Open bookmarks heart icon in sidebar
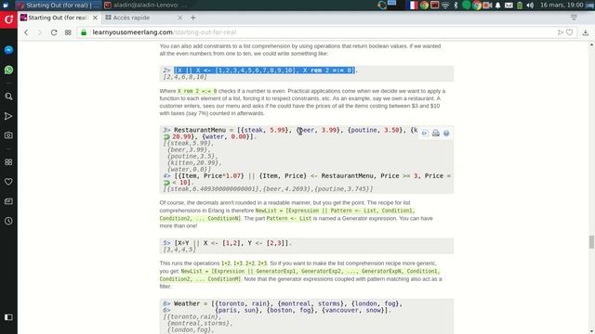This screenshot has width=595, height=334. pyautogui.click(x=8, y=182)
